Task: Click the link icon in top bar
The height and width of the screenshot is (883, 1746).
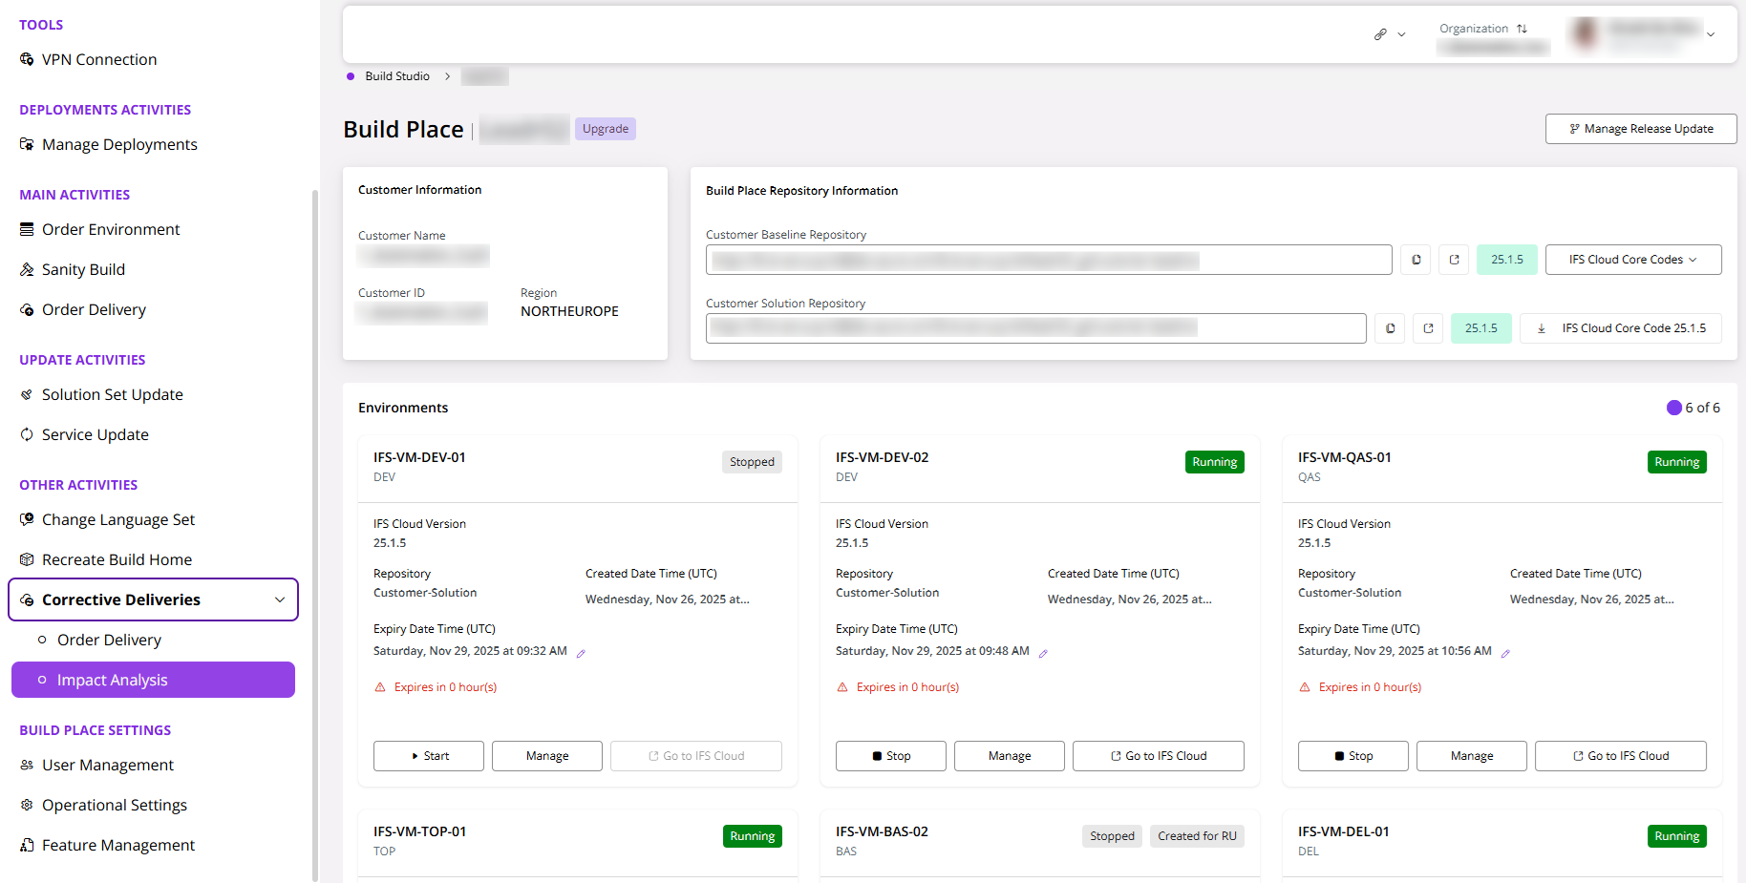Action: 1378,33
